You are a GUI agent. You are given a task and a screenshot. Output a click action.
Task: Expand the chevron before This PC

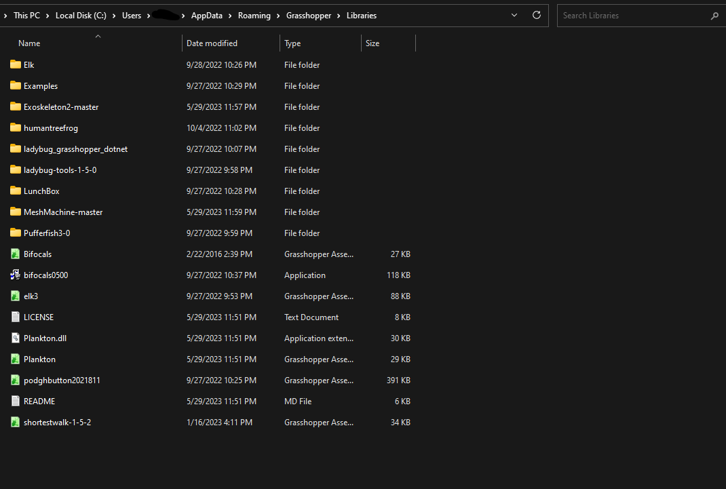point(5,16)
